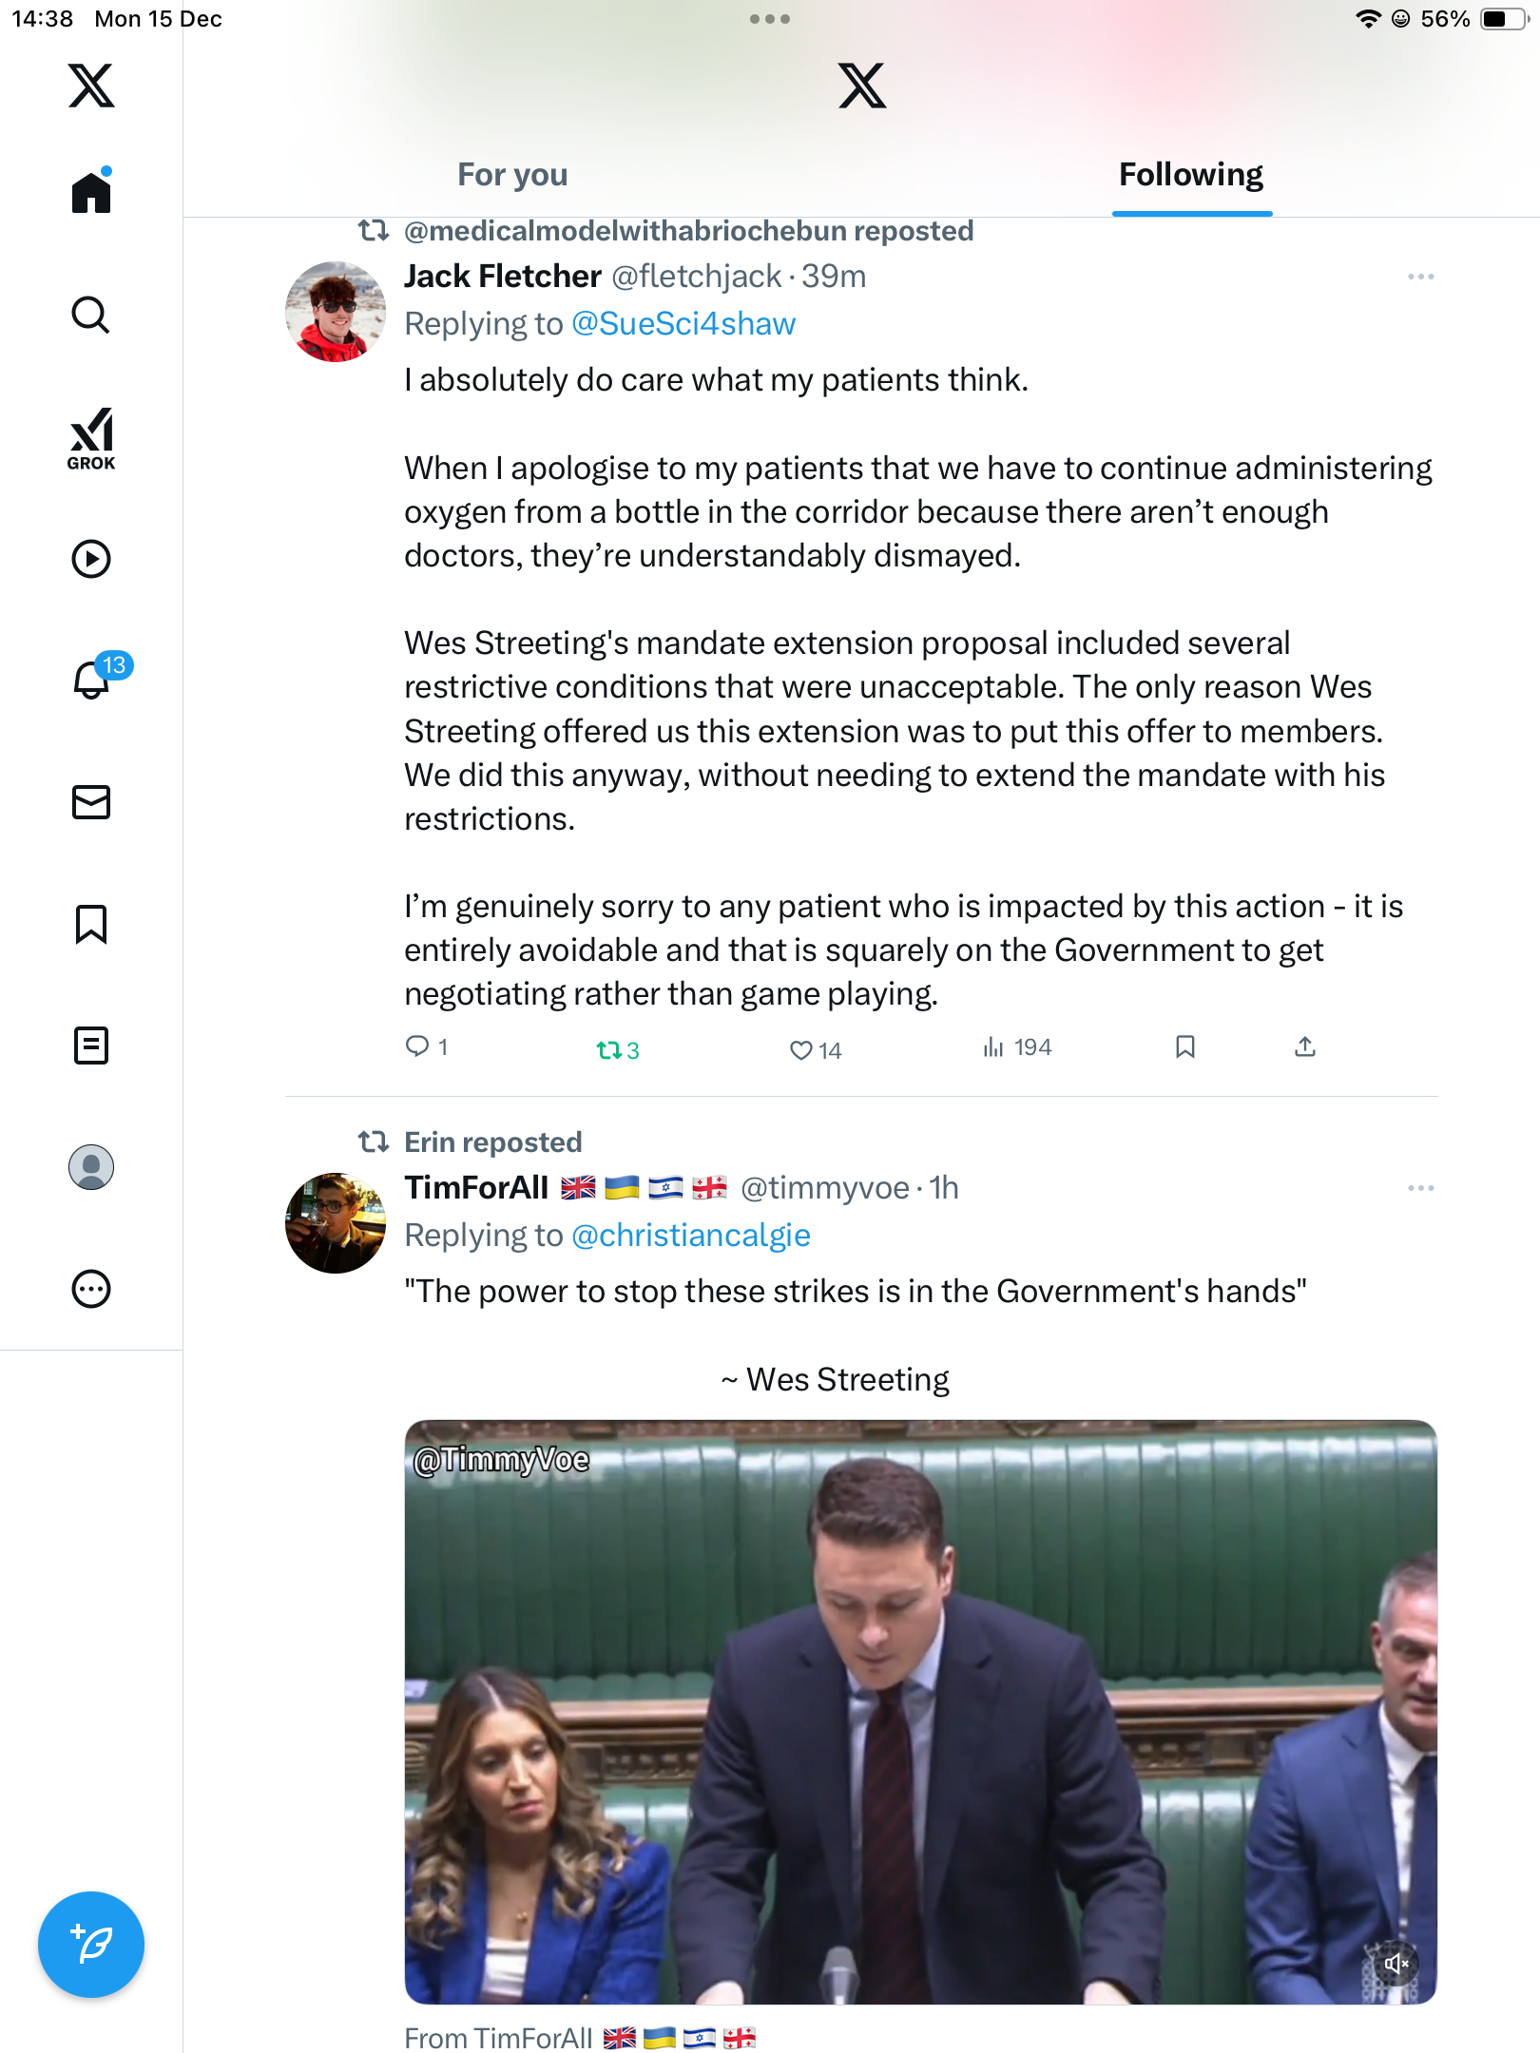Switch to the For you tab
This screenshot has height=2053, width=1540.
tap(512, 175)
